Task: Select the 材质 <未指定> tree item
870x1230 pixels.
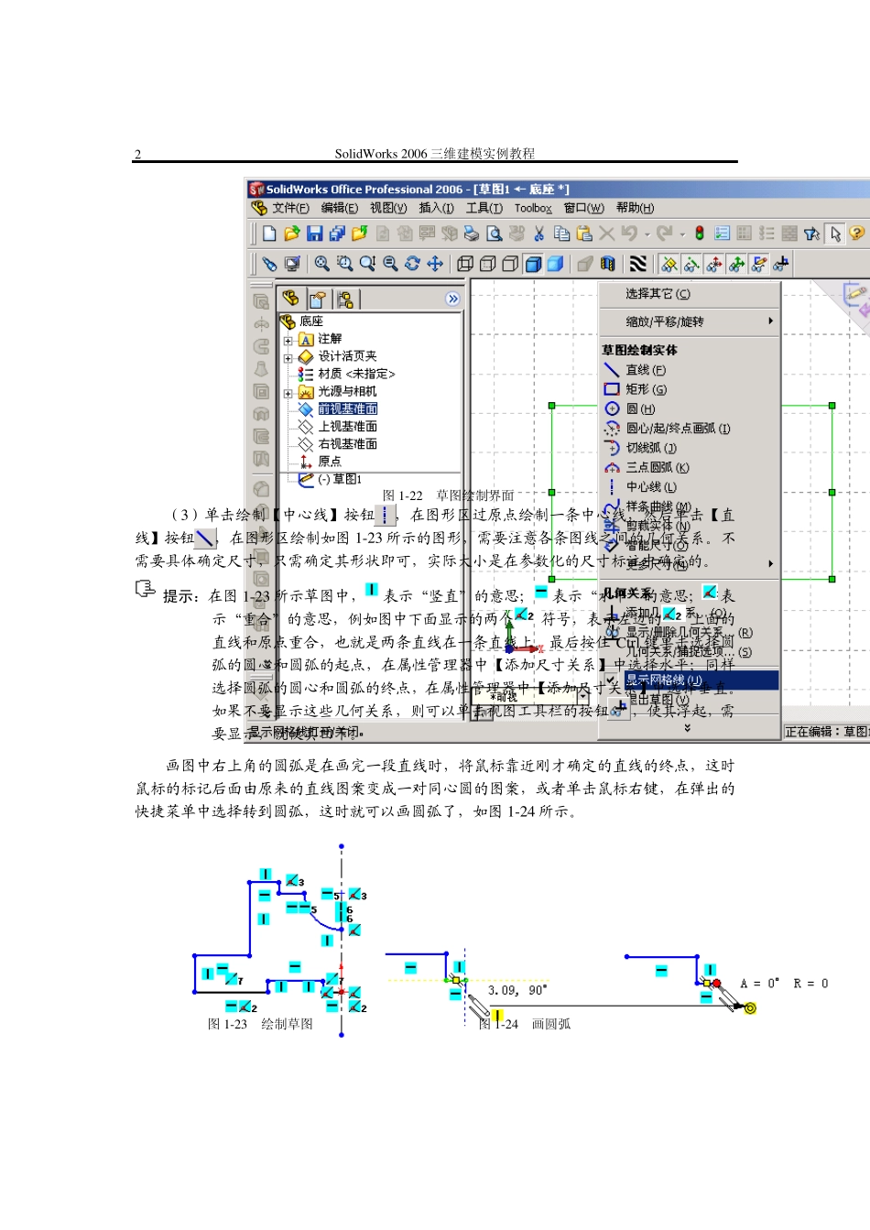Action: click(x=356, y=375)
